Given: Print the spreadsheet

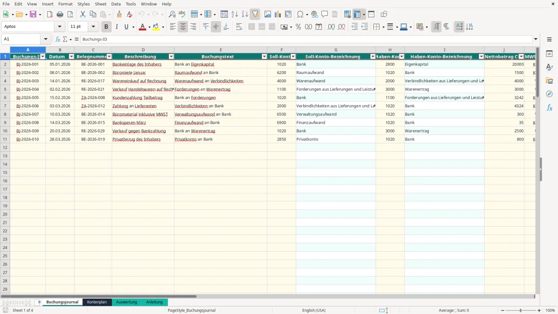Looking at the screenshot, I should [60, 14].
